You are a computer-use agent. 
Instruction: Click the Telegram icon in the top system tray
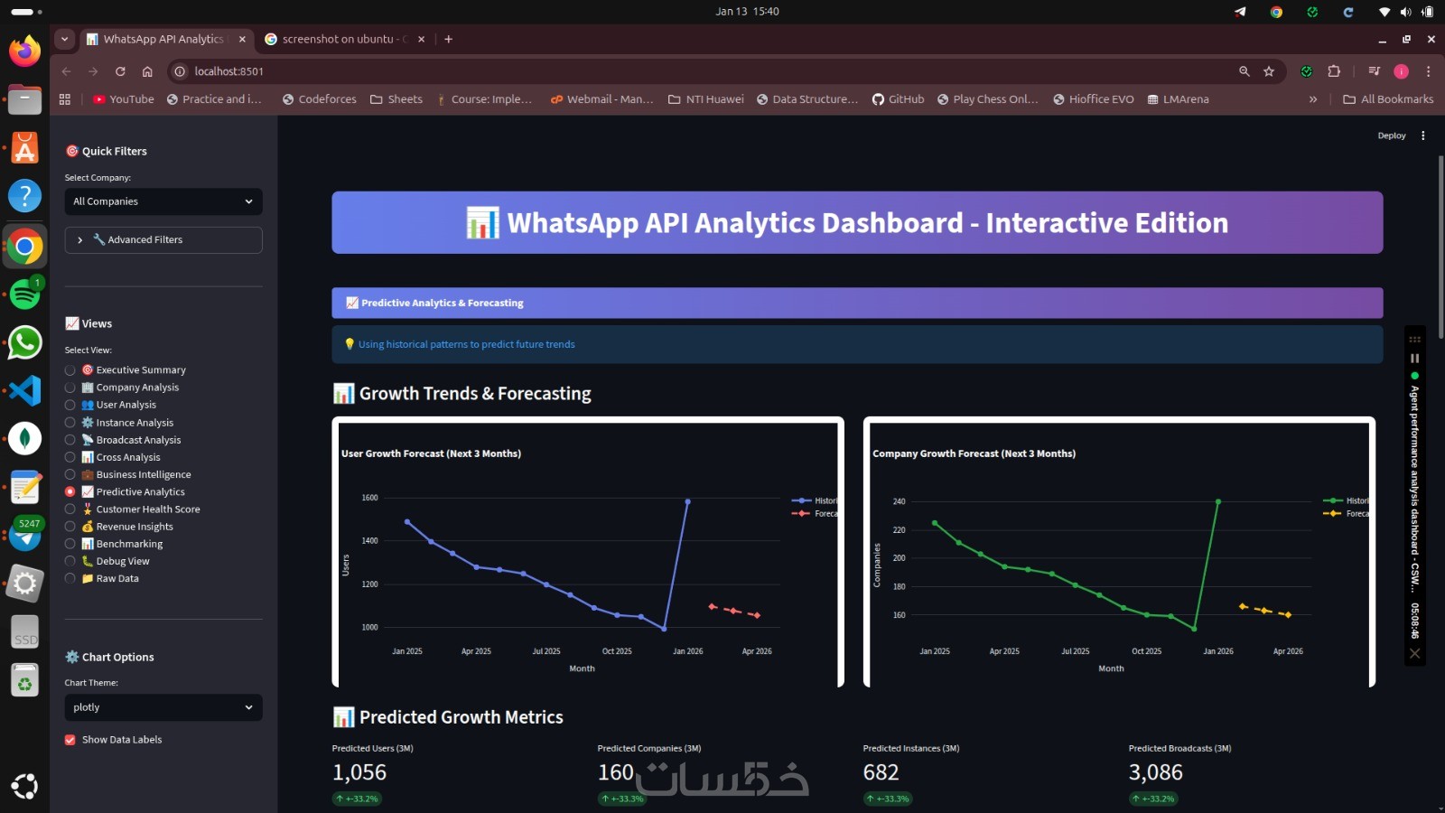coord(1240,12)
